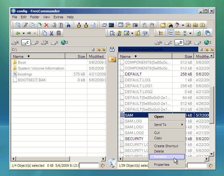Switch left panel to drive A
This screenshot has height=176, width=224.
(x=15, y=43)
